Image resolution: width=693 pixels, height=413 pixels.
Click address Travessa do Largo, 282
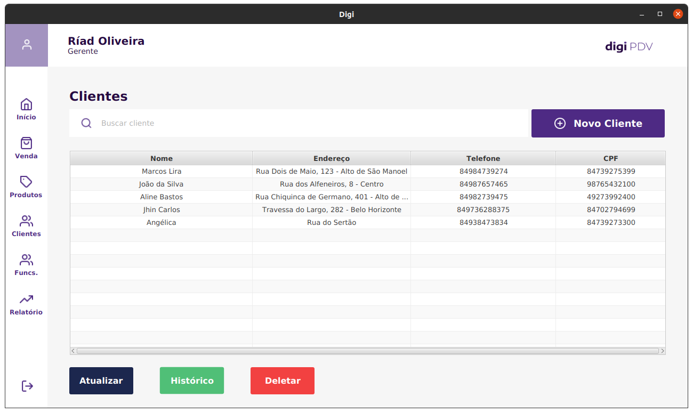coord(332,209)
